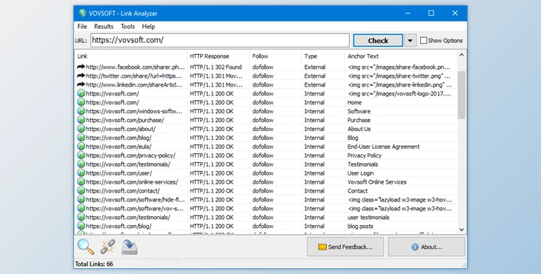This screenshot has width=541, height=274.
Task: Click into the URL input field
Action: [220, 40]
